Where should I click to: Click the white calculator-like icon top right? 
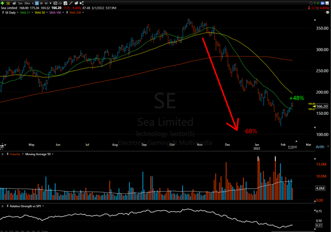coord(327,3)
